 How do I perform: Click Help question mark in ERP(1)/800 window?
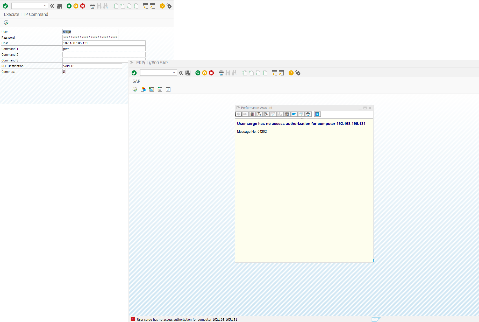click(x=291, y=73)
